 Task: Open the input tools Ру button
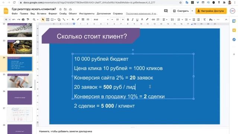[211, 20]
